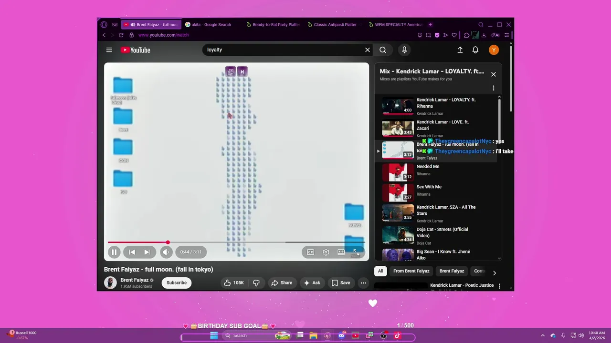Screen dimensions: 611x343
Task: View site info lock icon
Action: [x=132, y=35]
